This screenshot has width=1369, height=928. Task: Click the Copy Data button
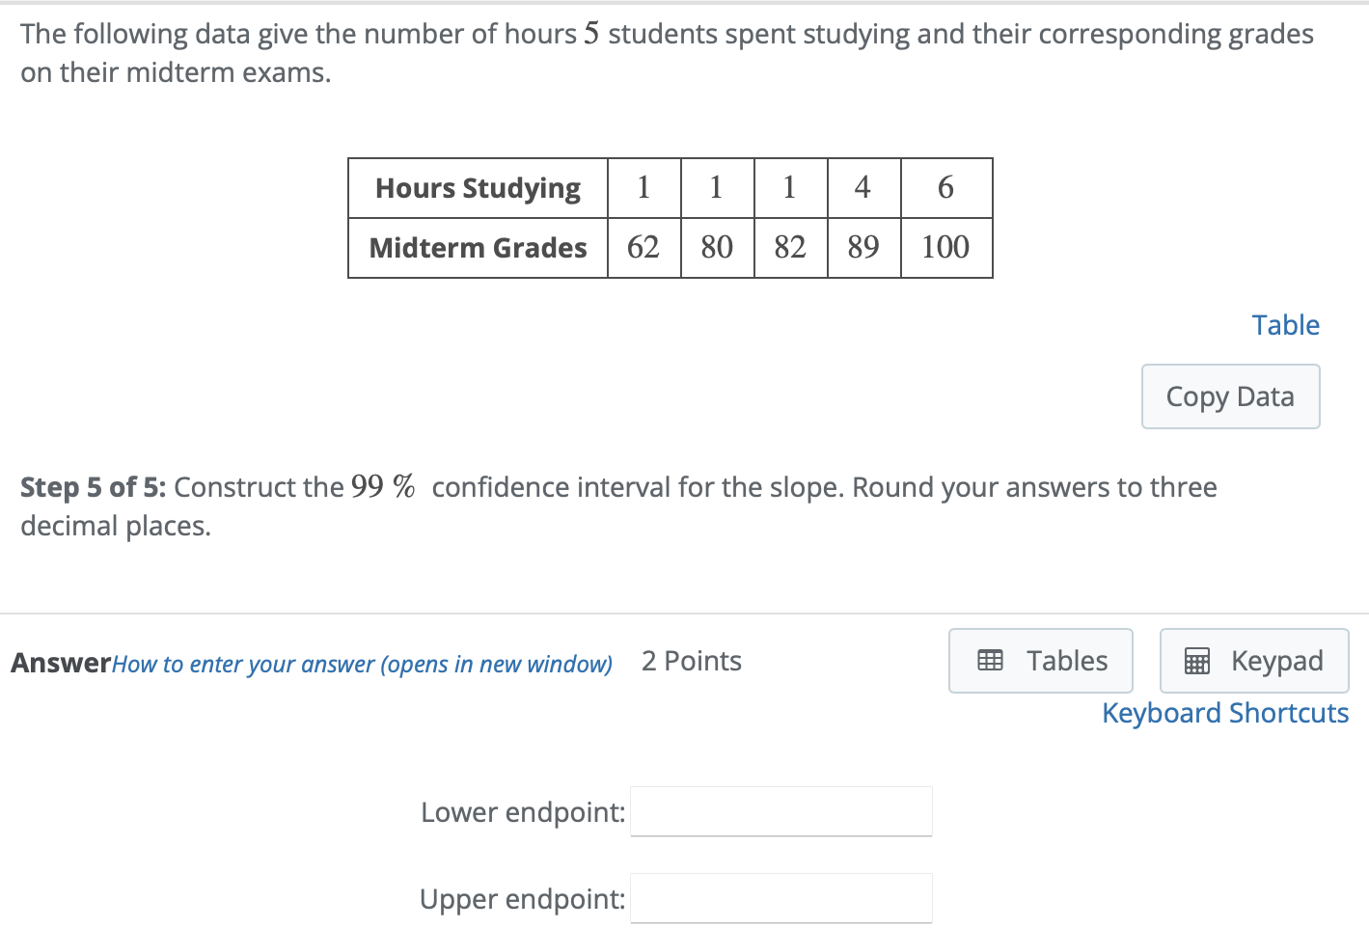(1230, 396)
